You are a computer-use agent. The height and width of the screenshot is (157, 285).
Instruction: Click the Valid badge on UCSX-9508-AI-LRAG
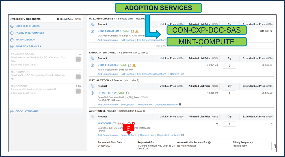point(126,31)
